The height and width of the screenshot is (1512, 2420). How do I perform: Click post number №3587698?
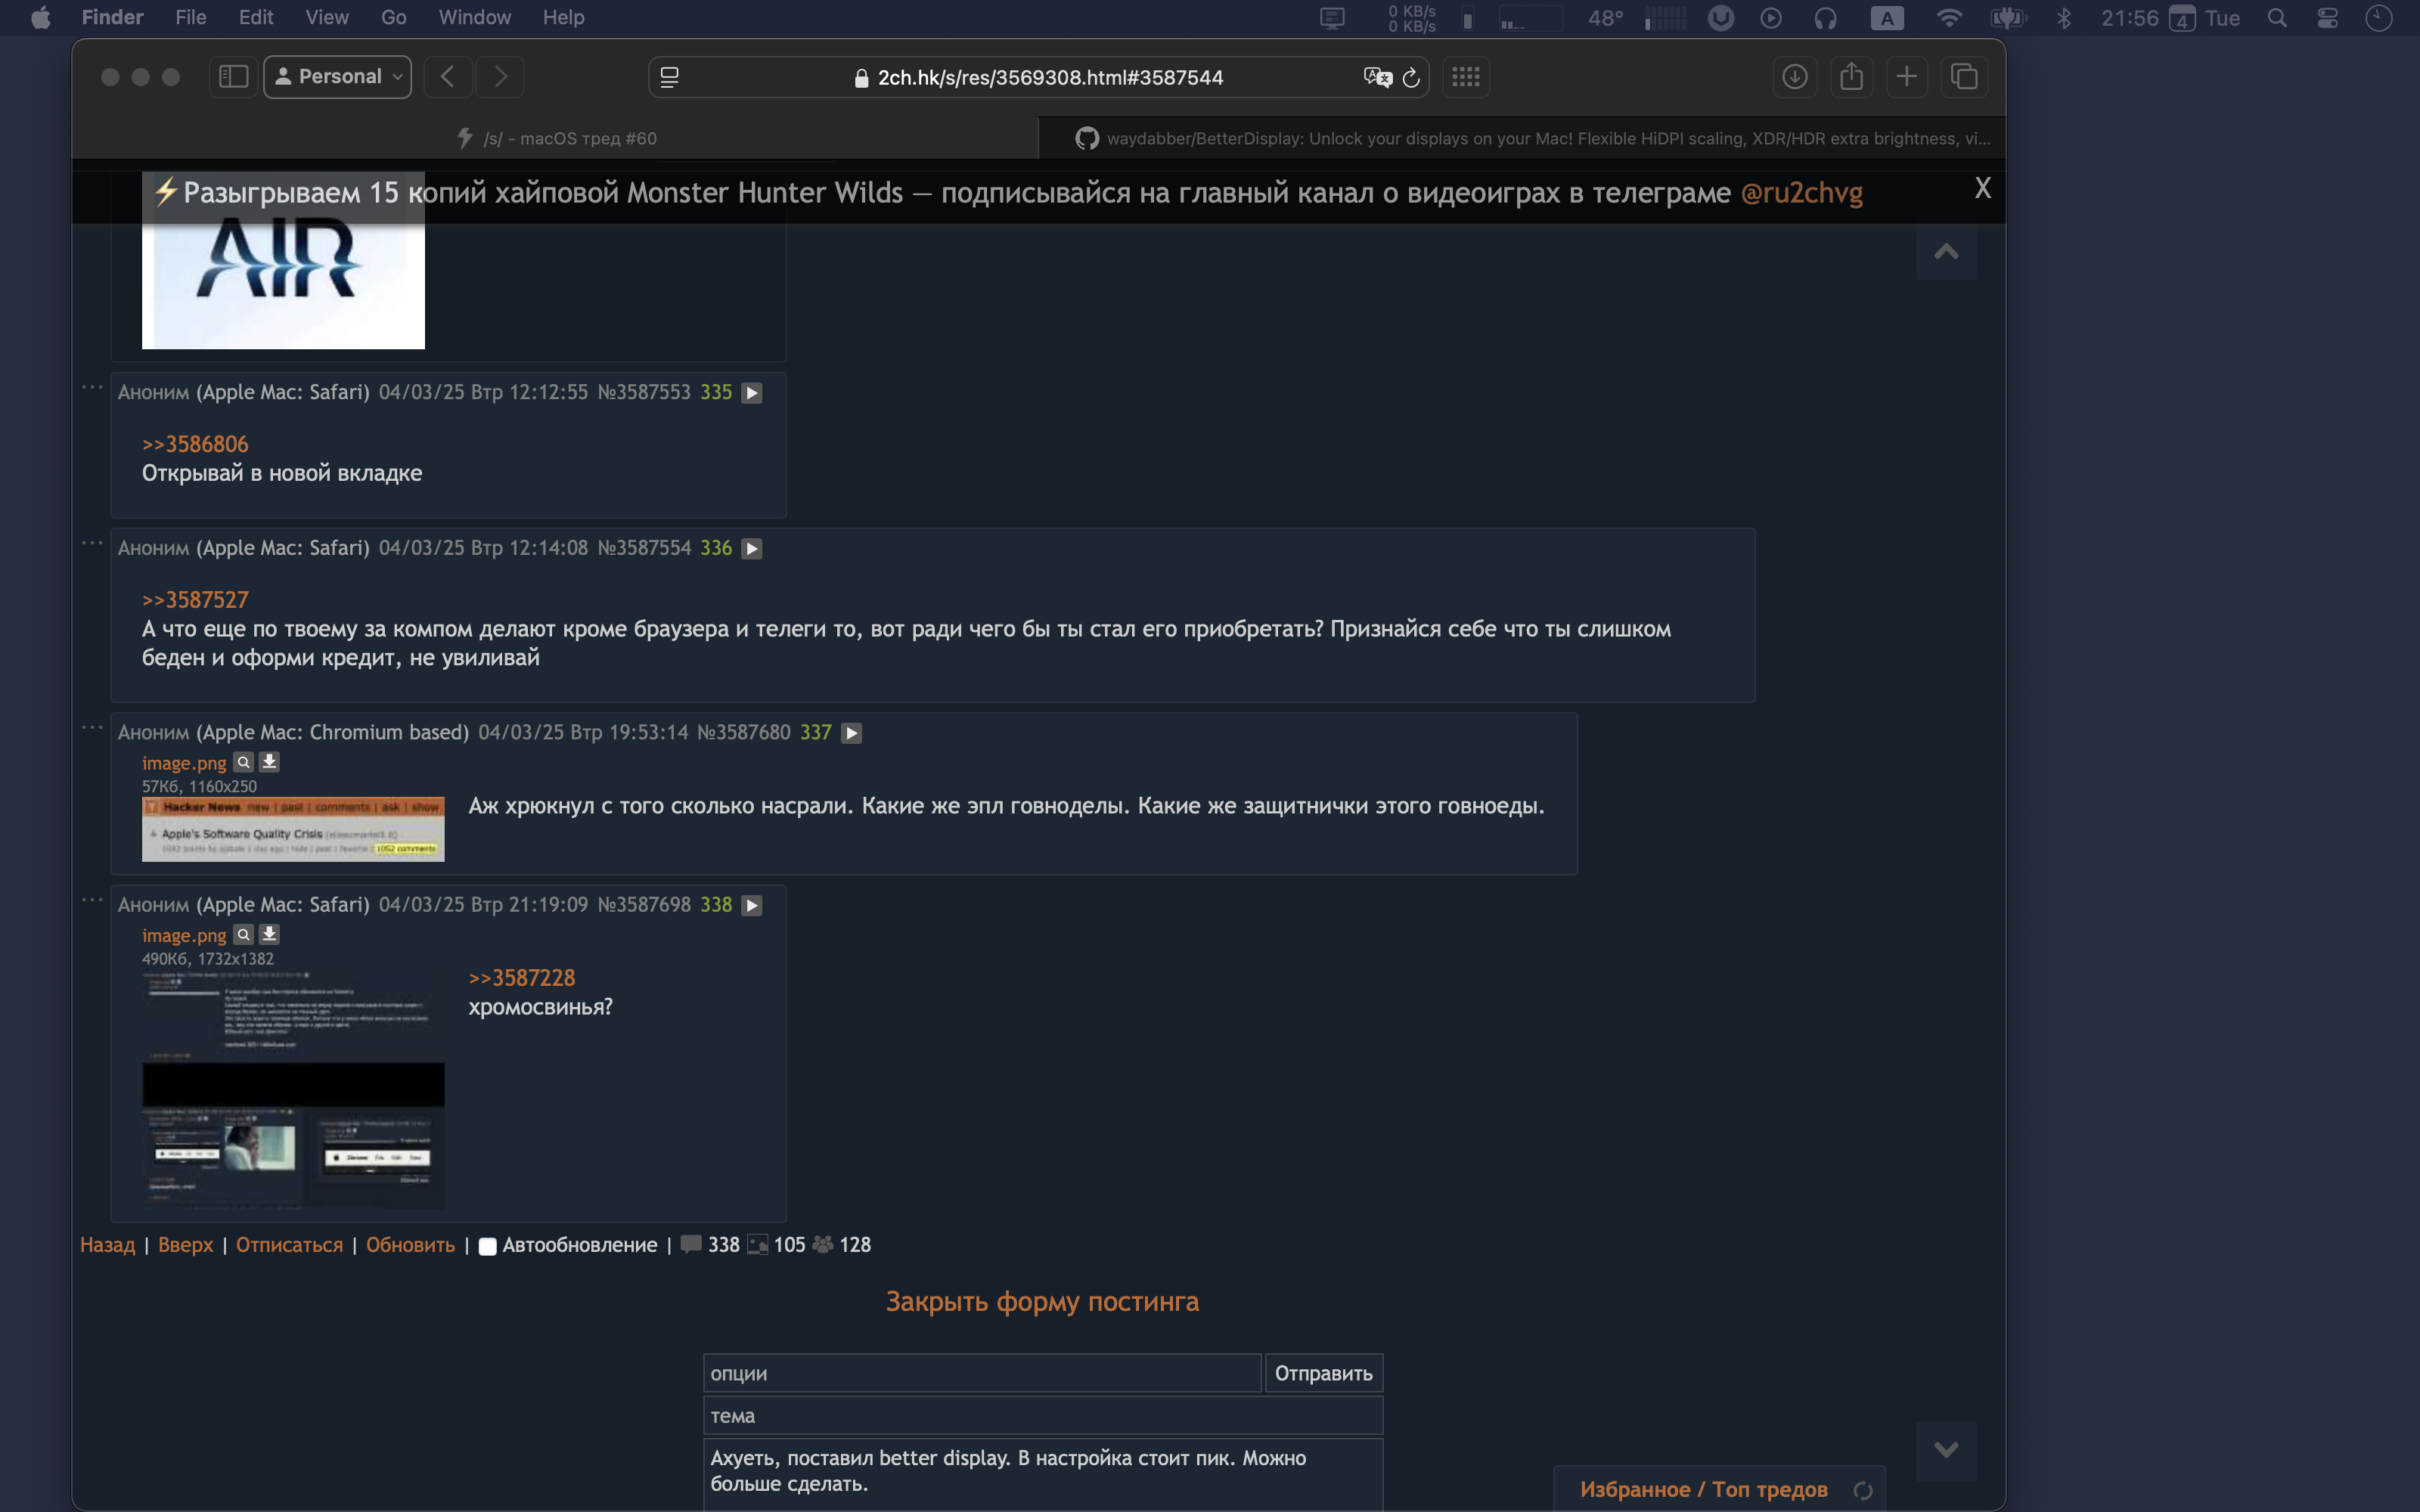pos(644,904)
